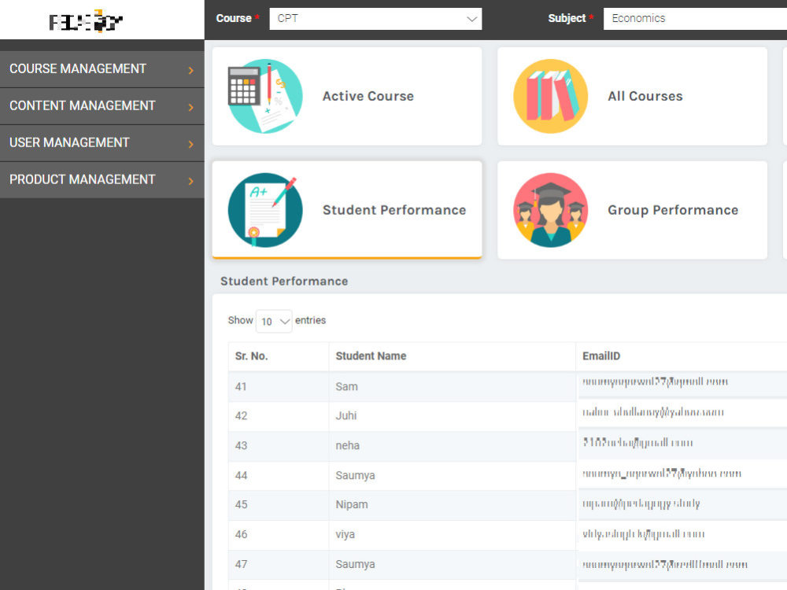Click the email cell for neha
Screen dimensions: 787x590
click(x=681, y=445)
